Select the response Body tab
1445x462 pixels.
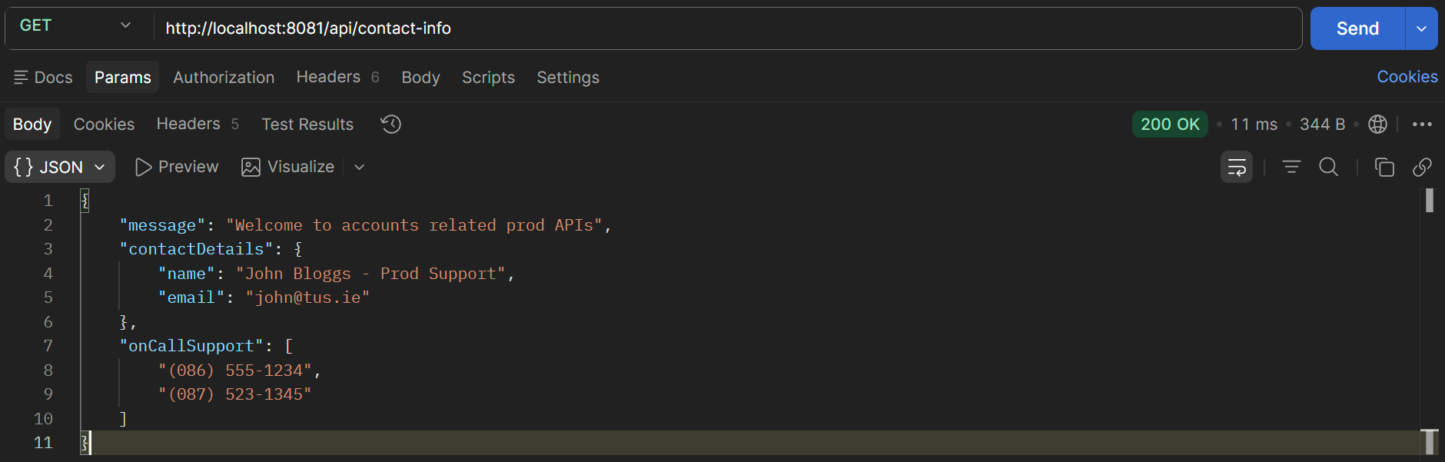point(32,125)
